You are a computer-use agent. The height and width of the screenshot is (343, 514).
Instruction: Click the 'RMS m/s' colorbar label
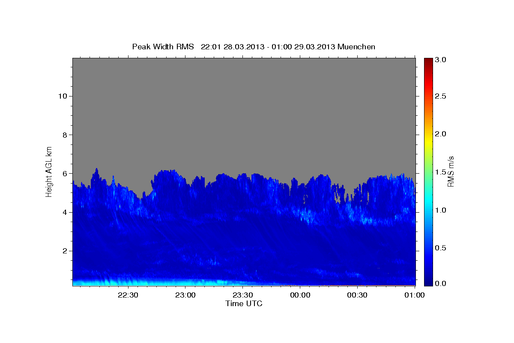[451, 171]
